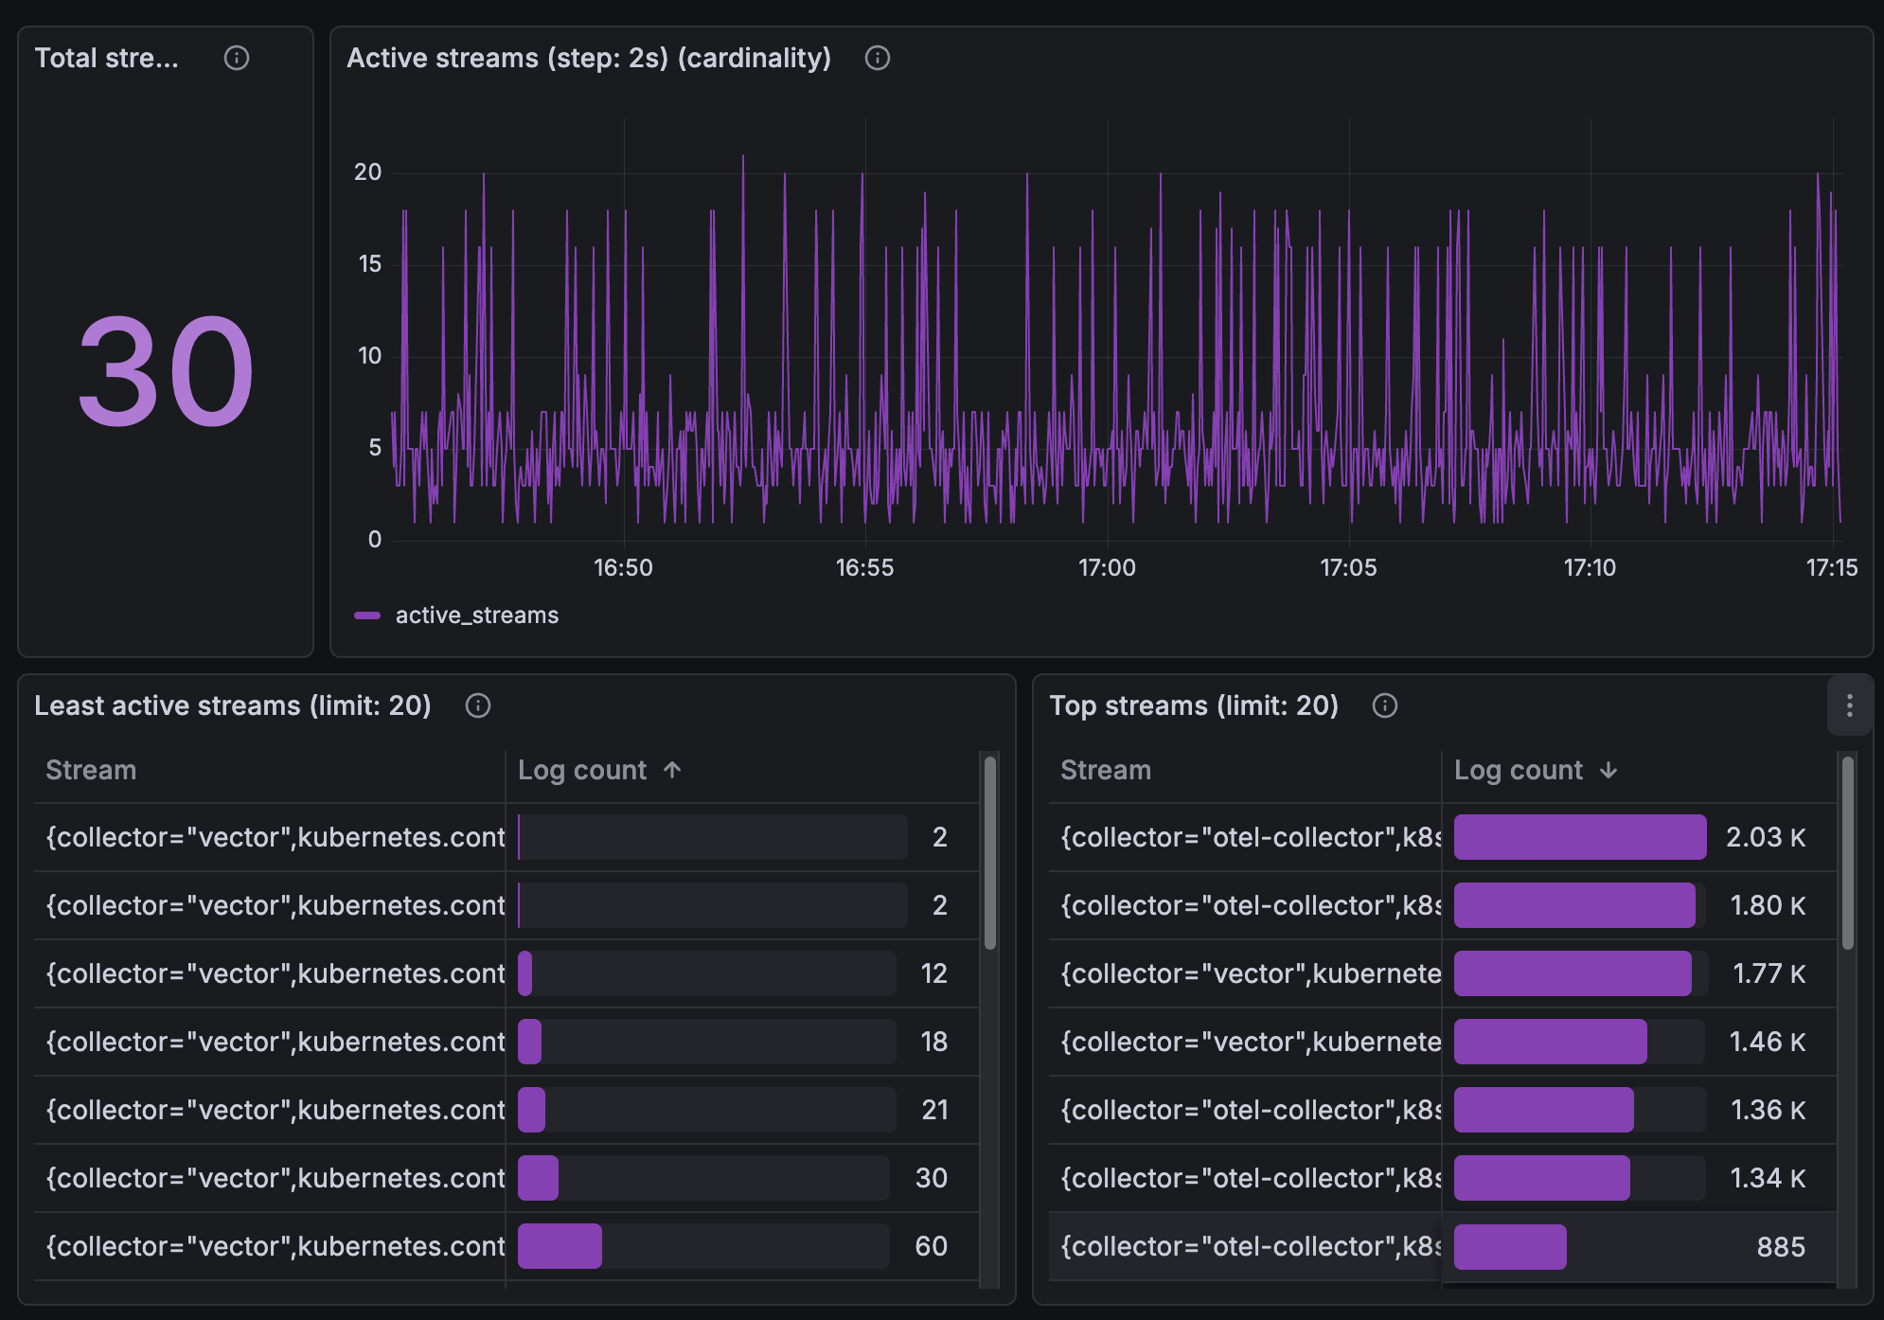The width and height of the screenshot is (1884, 1320).
Task: Open Active streams (cardinality) panel title menu
Action: [x=588, y=58]
